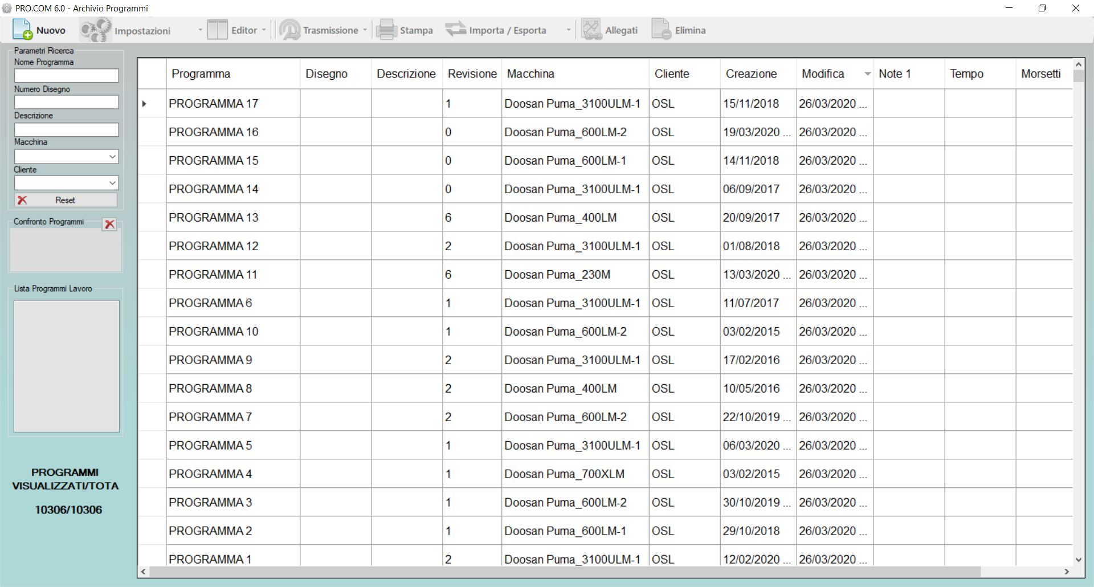Screen dimensions: 1094x587
Task: Click the row selector arrow of PROGRAMMA 17
Action: click(145, 103)
